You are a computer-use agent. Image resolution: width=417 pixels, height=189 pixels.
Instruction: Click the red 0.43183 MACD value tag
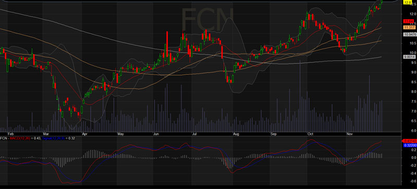point(410,141)
